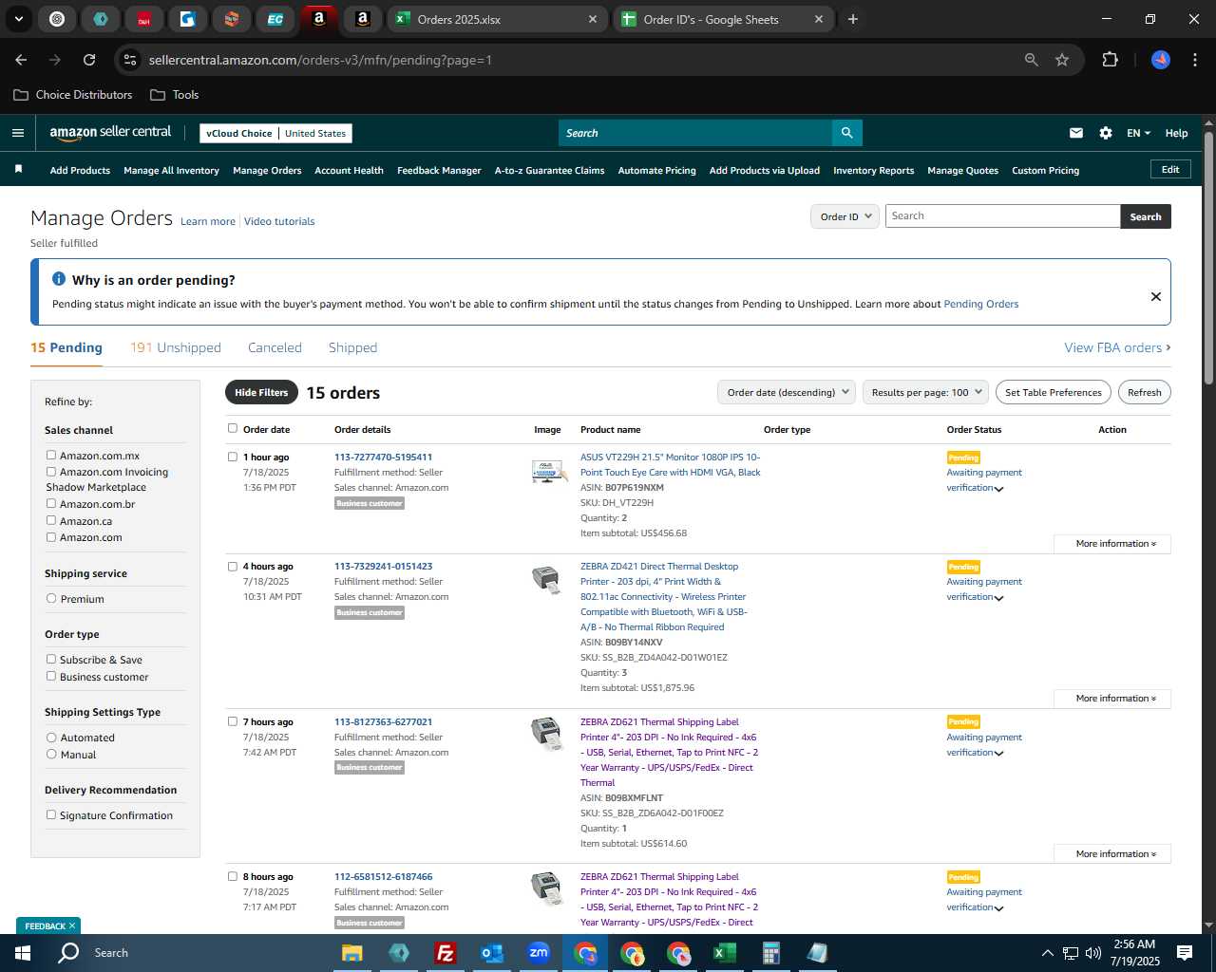Select the Manual shipping settings radio
This screenshot has height=972, width=1216.
[51, 754]
